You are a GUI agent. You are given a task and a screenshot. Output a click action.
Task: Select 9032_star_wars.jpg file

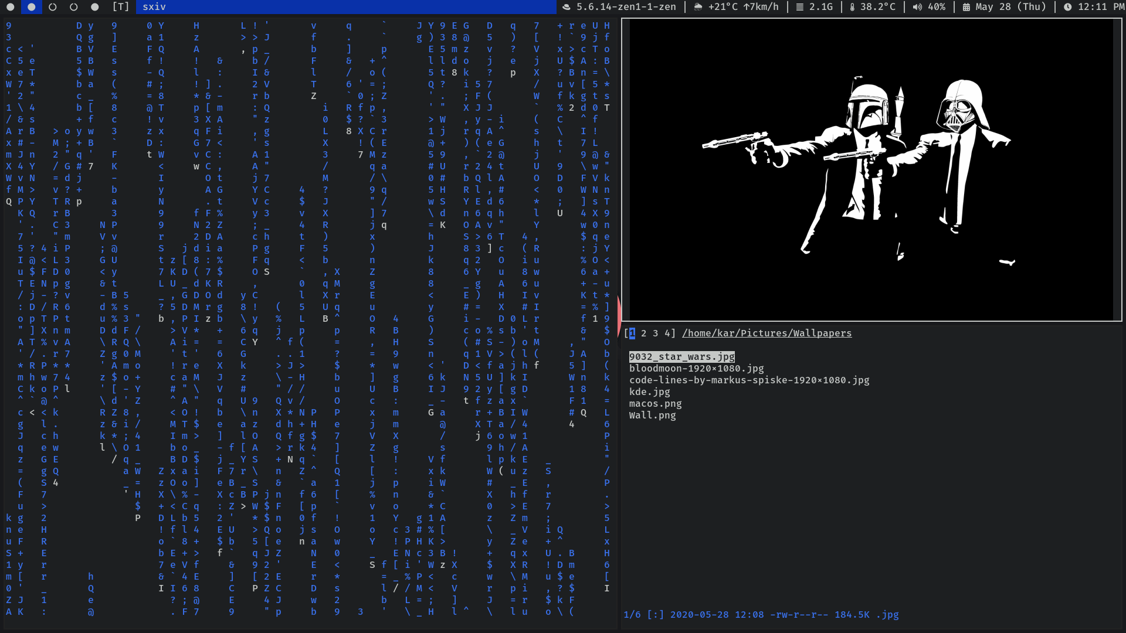tap(682, 357)
